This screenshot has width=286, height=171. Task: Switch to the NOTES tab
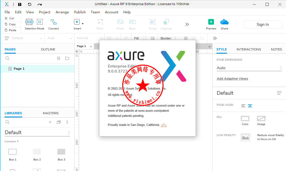pyautogui.click(x=276, y=49)
